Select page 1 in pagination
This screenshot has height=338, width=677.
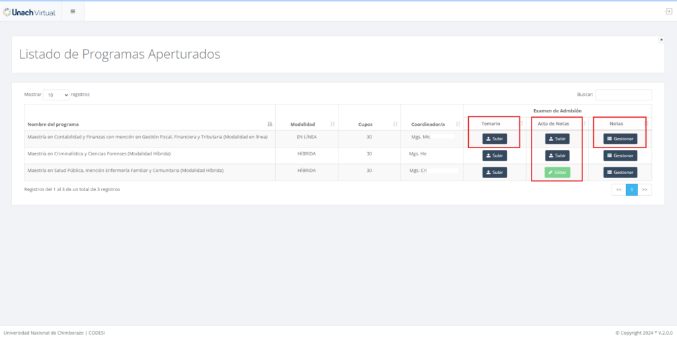(x=631, y=190)
